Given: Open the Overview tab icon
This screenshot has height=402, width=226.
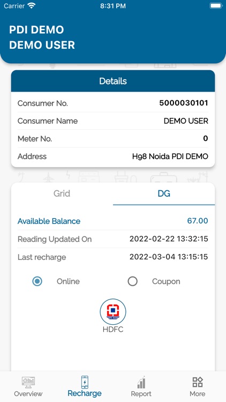Looking at the screenshot, I should [x=28, y=383].
